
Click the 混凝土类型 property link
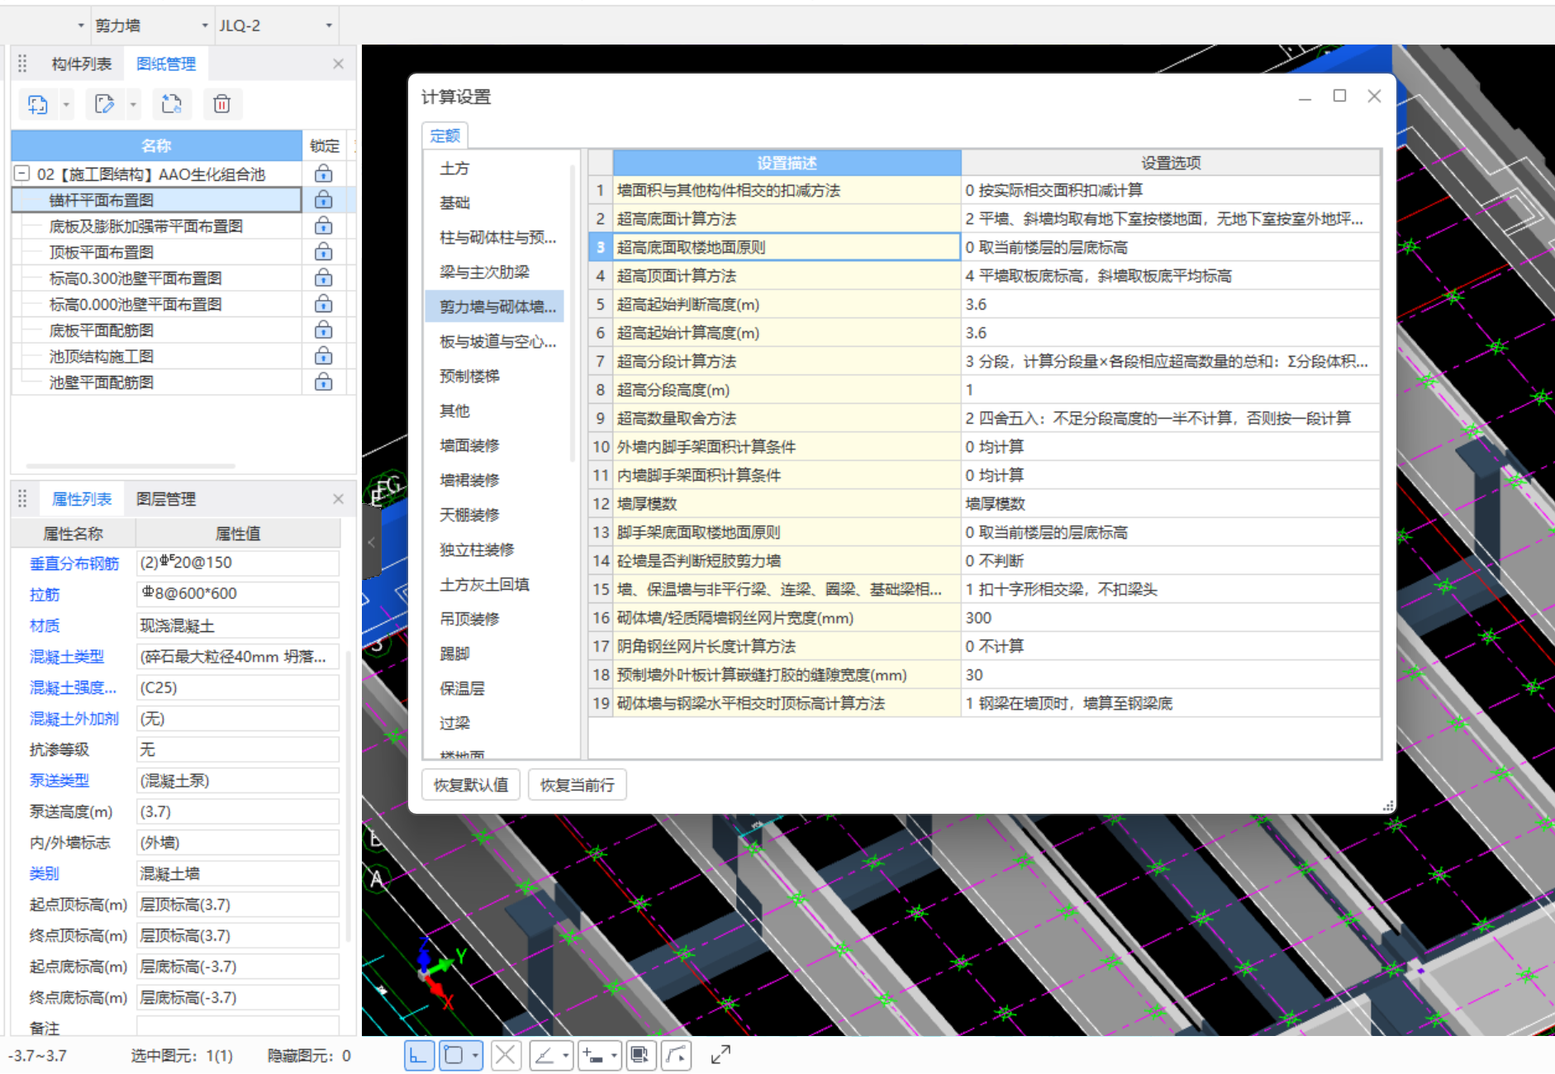click(x=67, y=657)
